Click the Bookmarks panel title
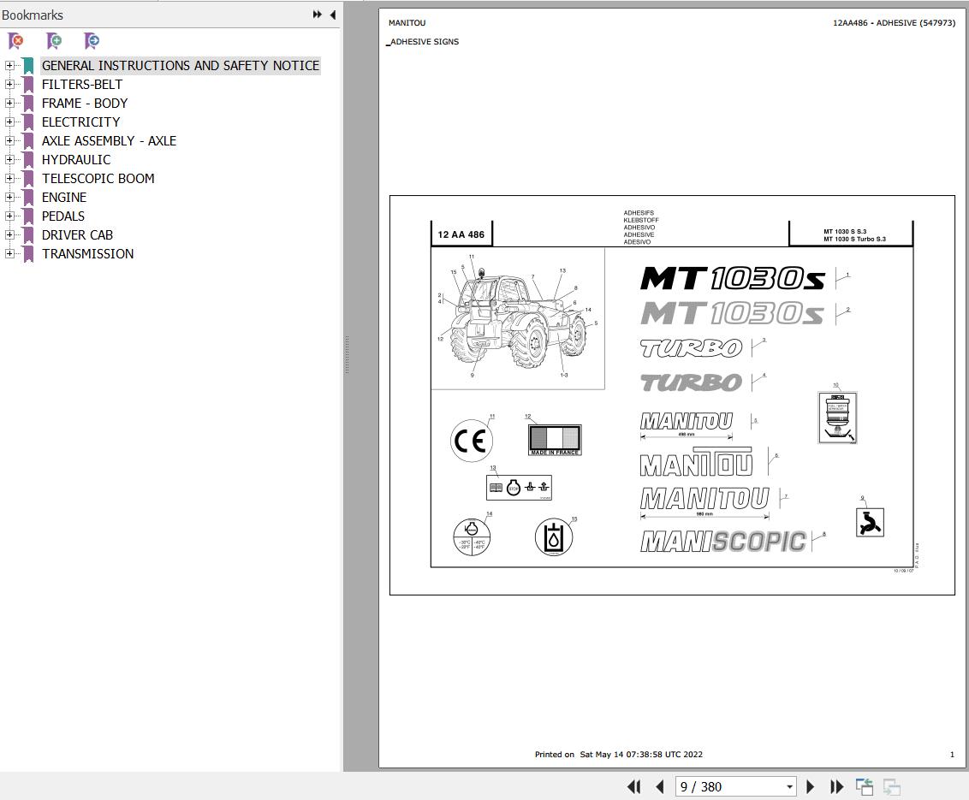The width and height of the screenshot is (969, 800). tap(33, 15)
